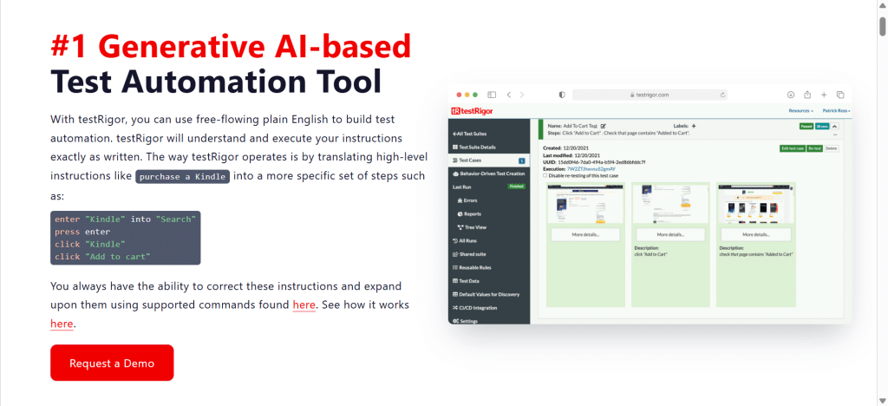Click the 'purchase a Kindle' inline code
Screen dimensions: 888x406
pos(182,176)
